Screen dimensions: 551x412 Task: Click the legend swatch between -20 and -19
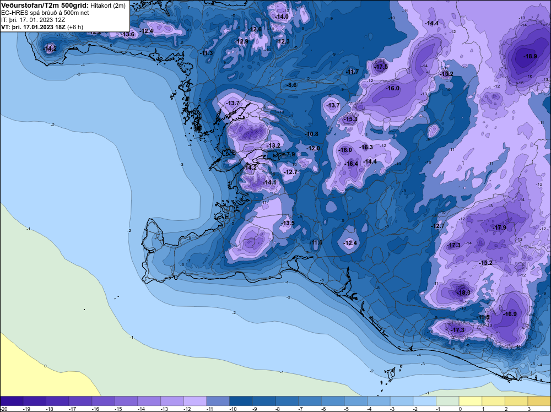coord(12,401)
